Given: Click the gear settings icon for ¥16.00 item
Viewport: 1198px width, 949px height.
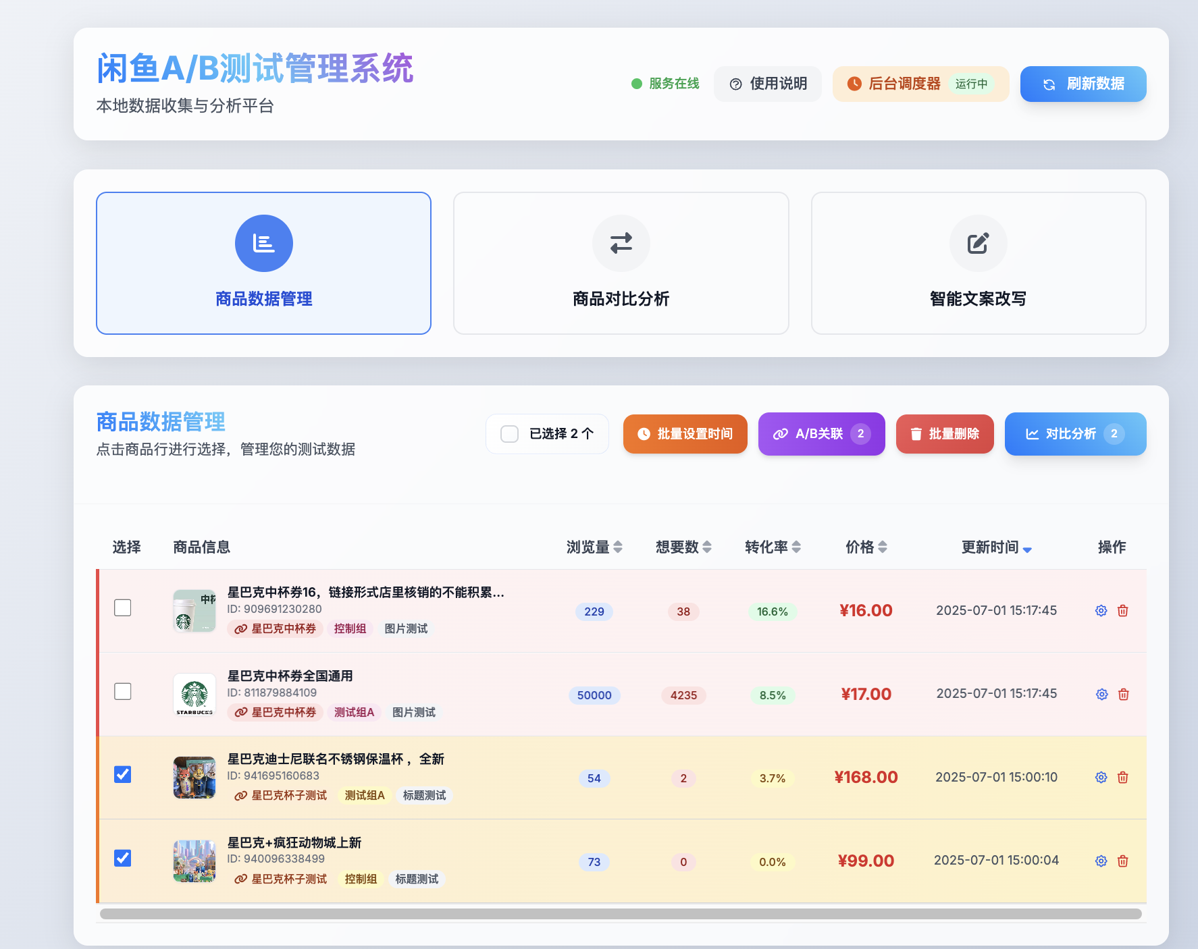Looking at the screenshot, I should click(x=1101, y=611).
